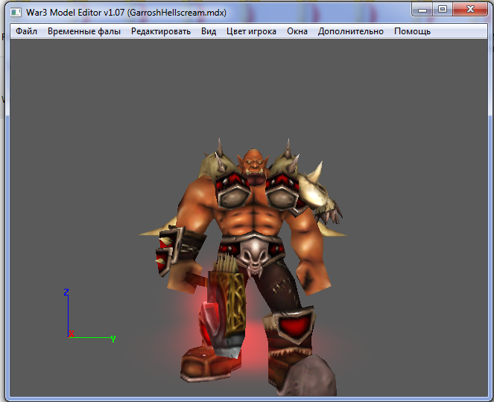This screenshot has width=494, height=402.
Task: Click the War3 Model Editor title bar icon
Action: (16, 13)
